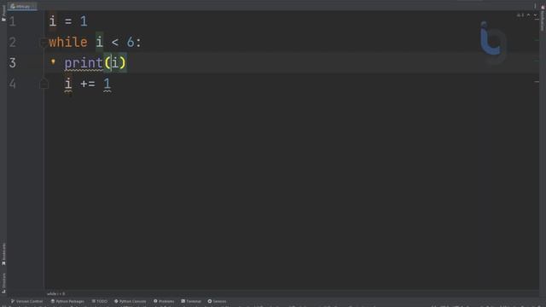This screenshot has width=546, height=307.
Task: Open the TODO tool window
Action: 100,301
